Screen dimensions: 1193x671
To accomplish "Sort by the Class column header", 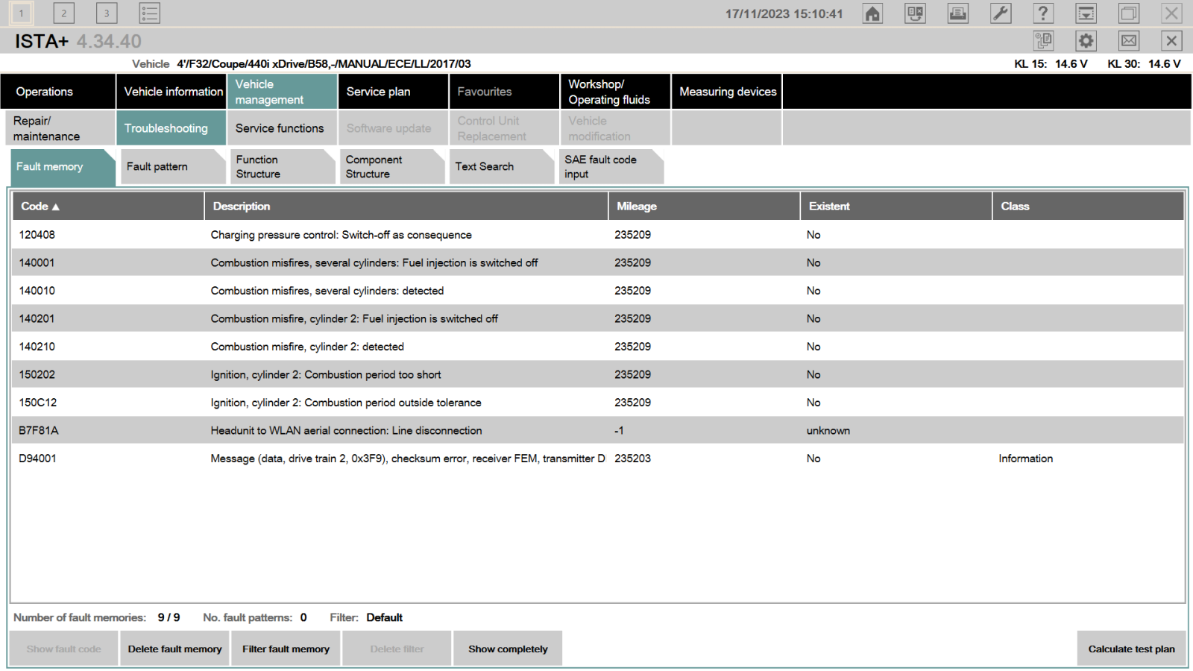I will (x=1088, y=207).
